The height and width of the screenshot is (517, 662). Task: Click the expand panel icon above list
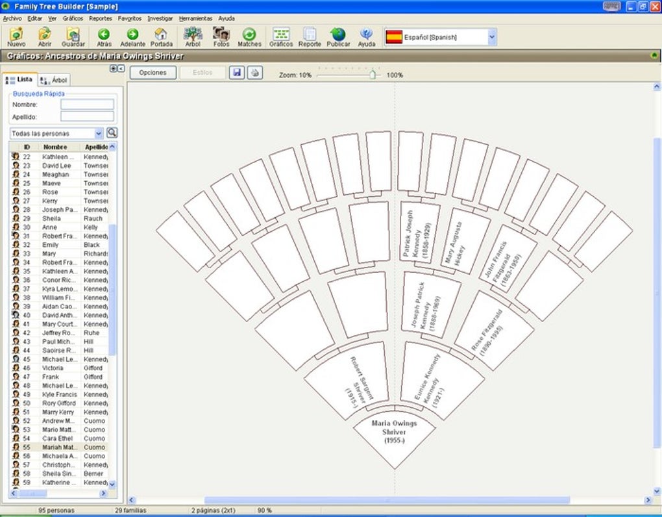click(113, 68)
